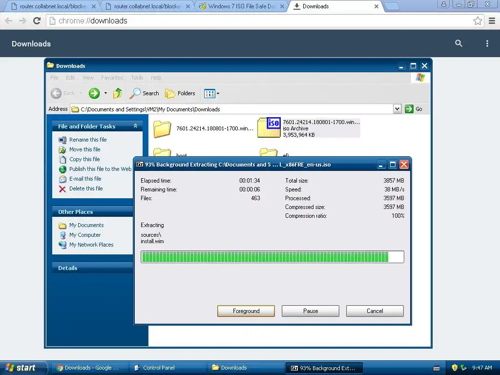The image size is (500, 375).
Task: Click Rename this file
Action: 88,140
